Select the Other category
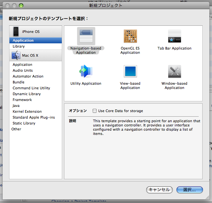Image resolution: width=212 pixels, height=203 pixels. pos(35,129)
